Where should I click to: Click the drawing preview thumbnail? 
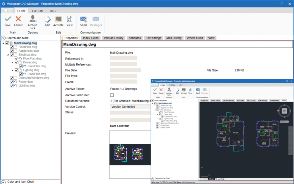[x=130, y=154]
